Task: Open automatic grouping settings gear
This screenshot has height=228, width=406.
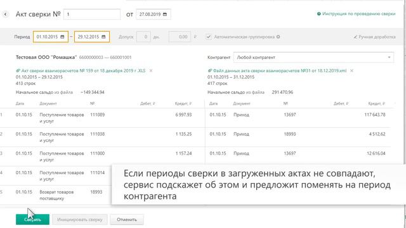Action: [x=278, y=37]
